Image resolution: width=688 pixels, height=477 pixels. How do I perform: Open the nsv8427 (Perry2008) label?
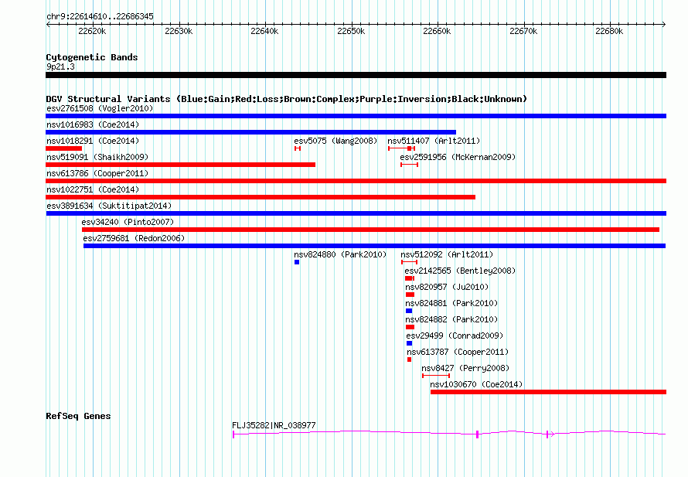coord(465,368)
